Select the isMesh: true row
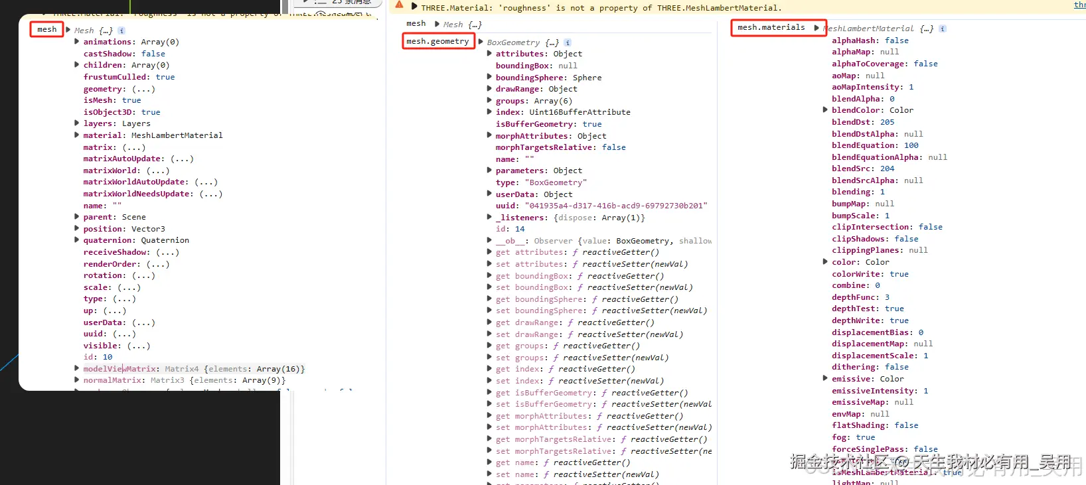This screenshot has height=485, width=1086. 112,100
